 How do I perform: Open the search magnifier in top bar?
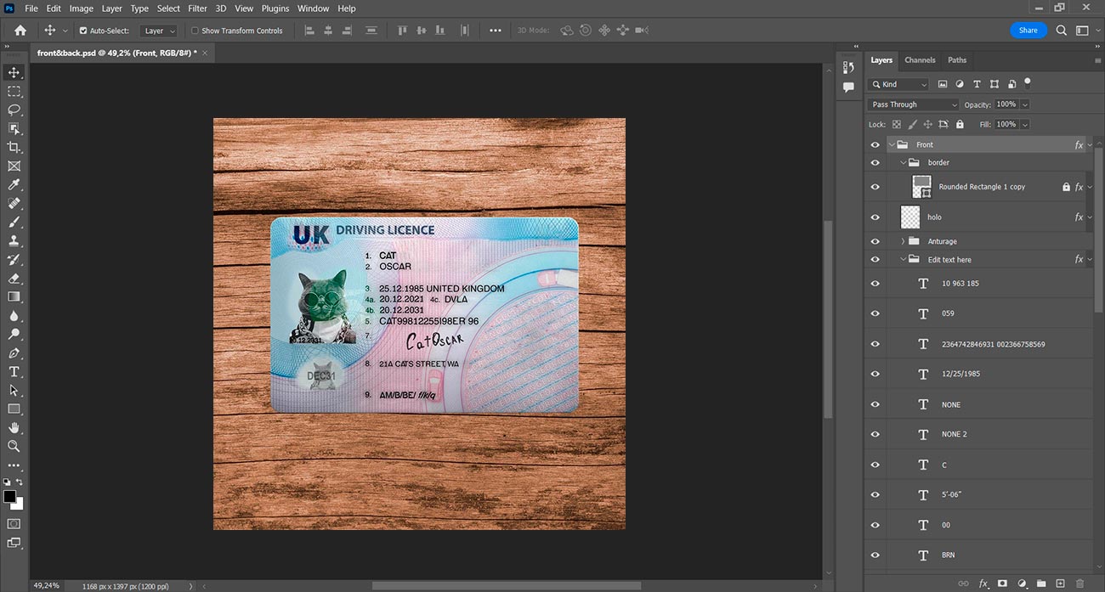click(x=1062, y=30)
